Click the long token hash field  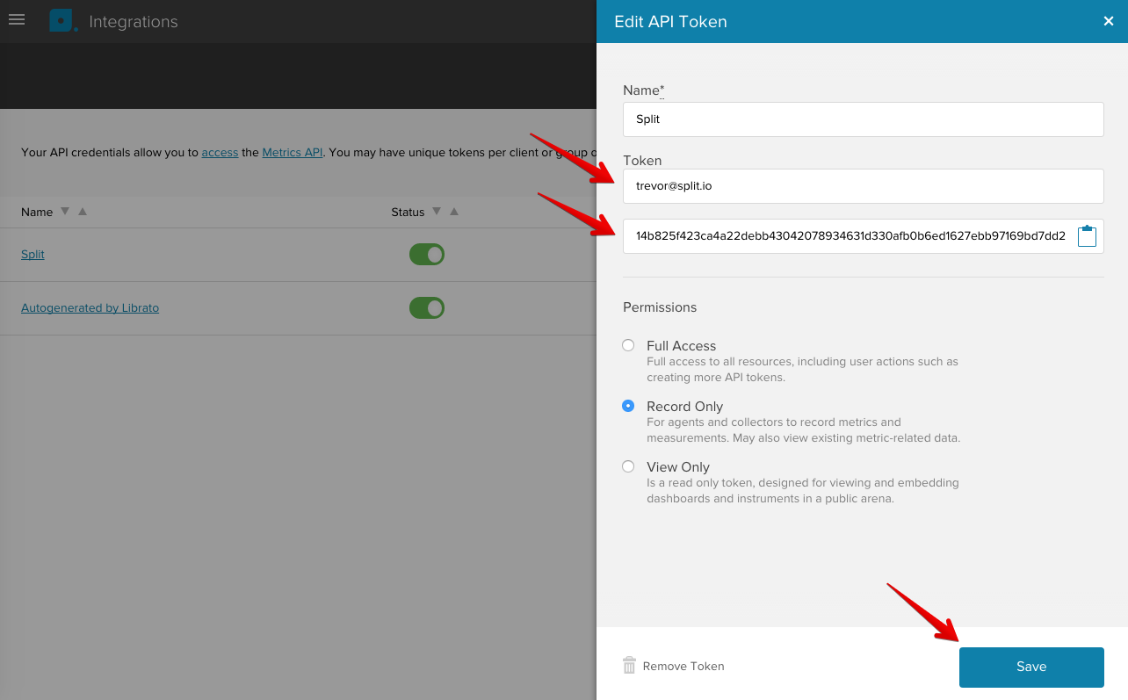tap(864, 236)
